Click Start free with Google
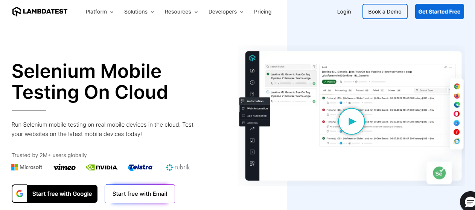 (55, 194)
